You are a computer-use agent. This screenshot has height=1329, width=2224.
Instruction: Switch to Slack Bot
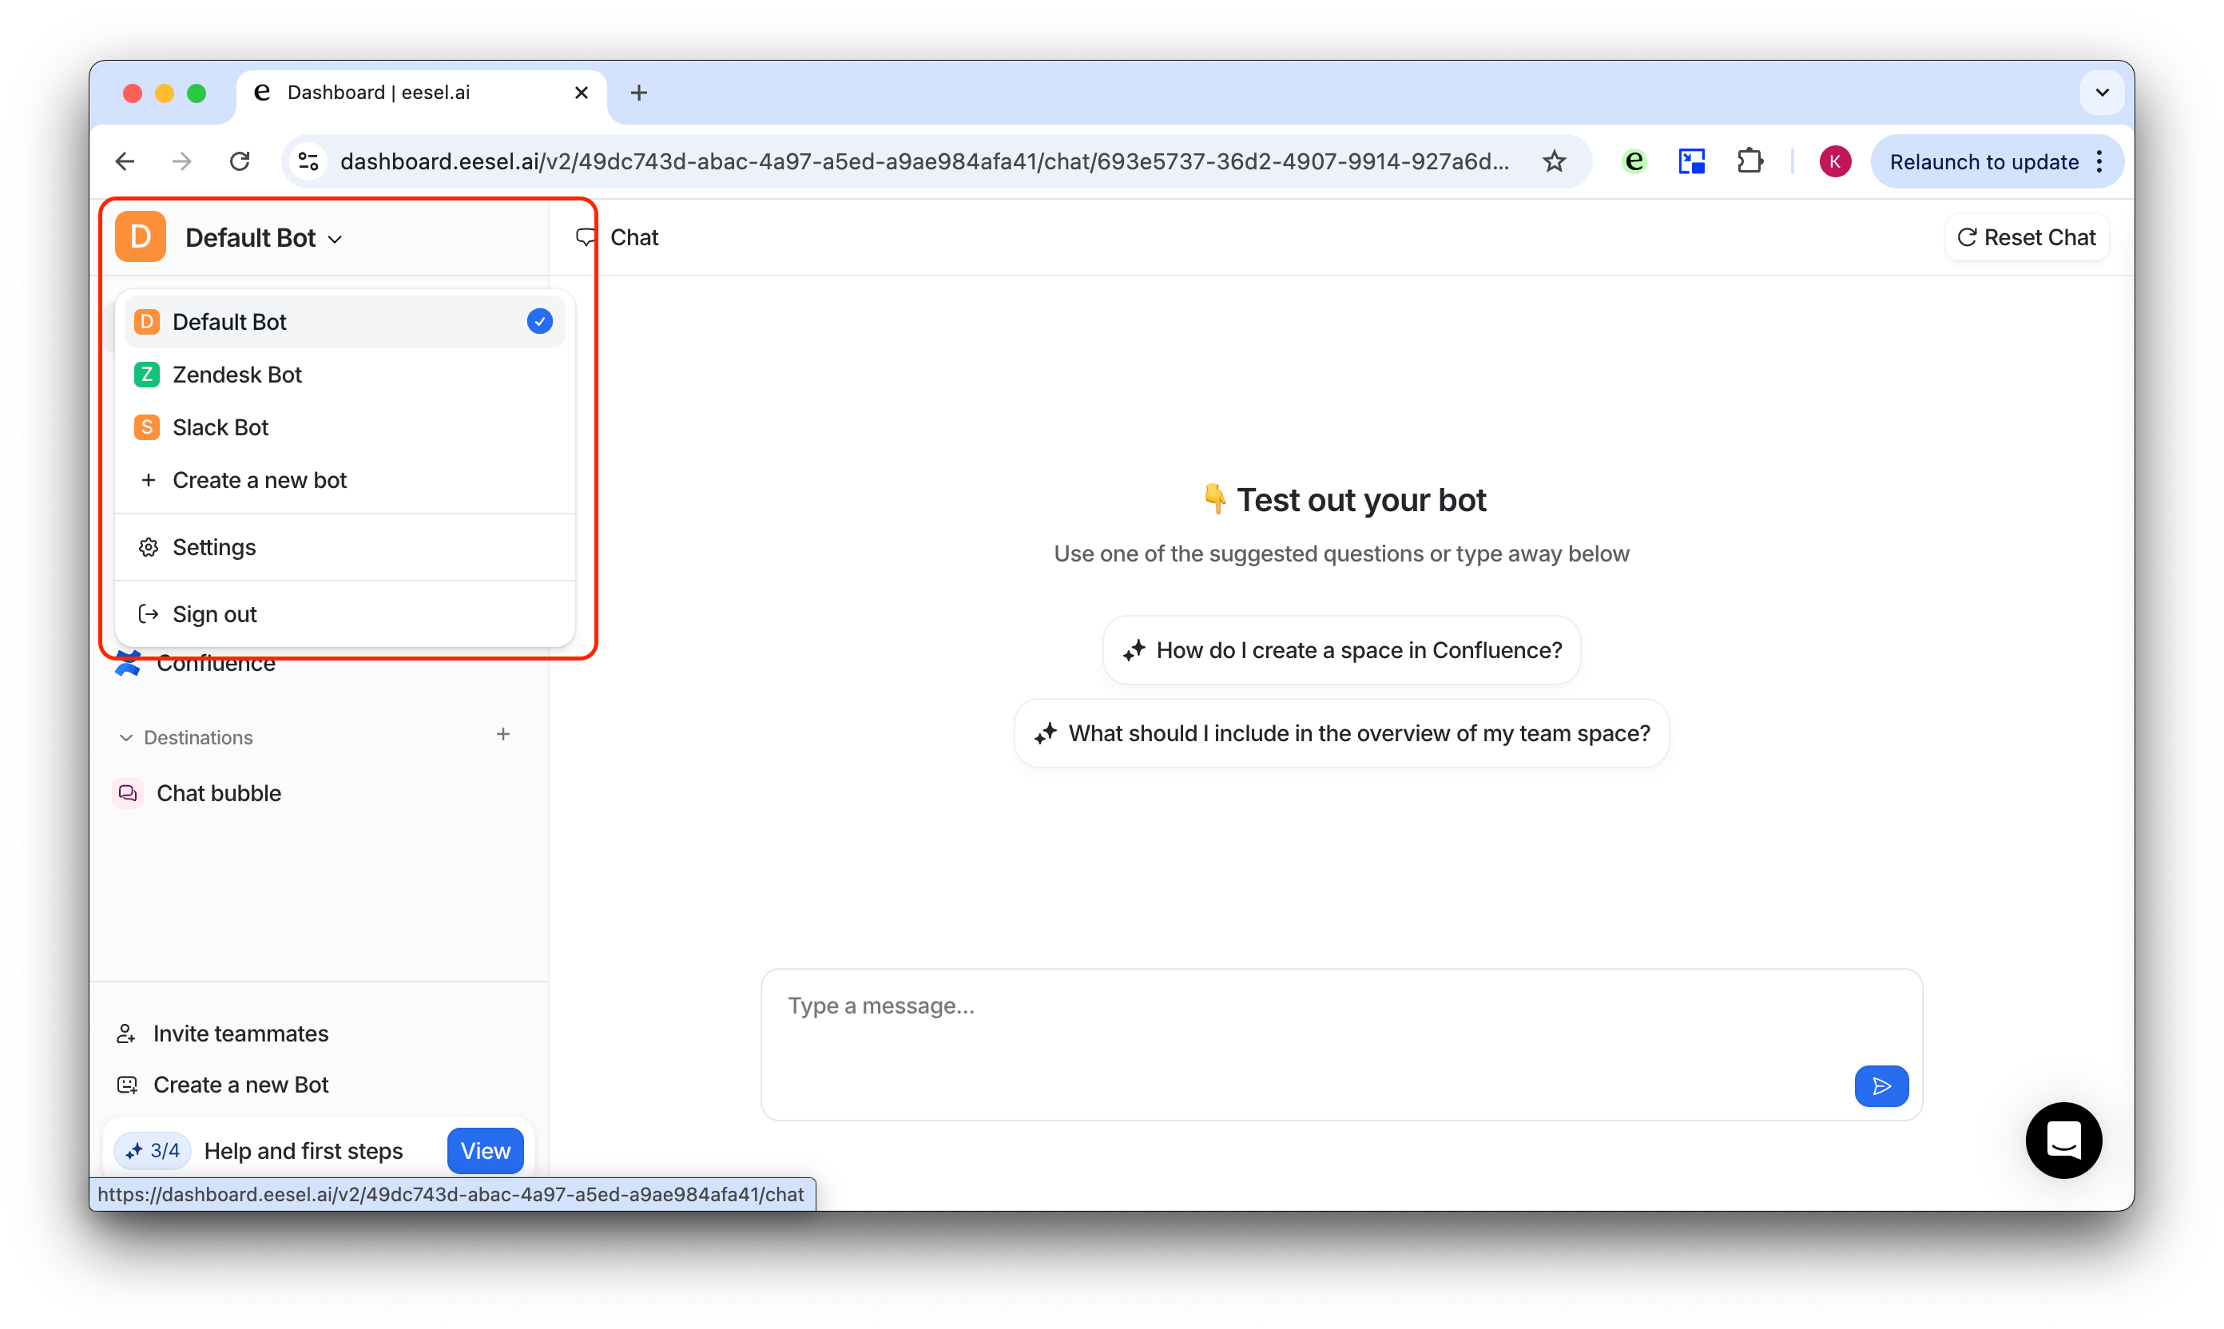pos(344,427)
